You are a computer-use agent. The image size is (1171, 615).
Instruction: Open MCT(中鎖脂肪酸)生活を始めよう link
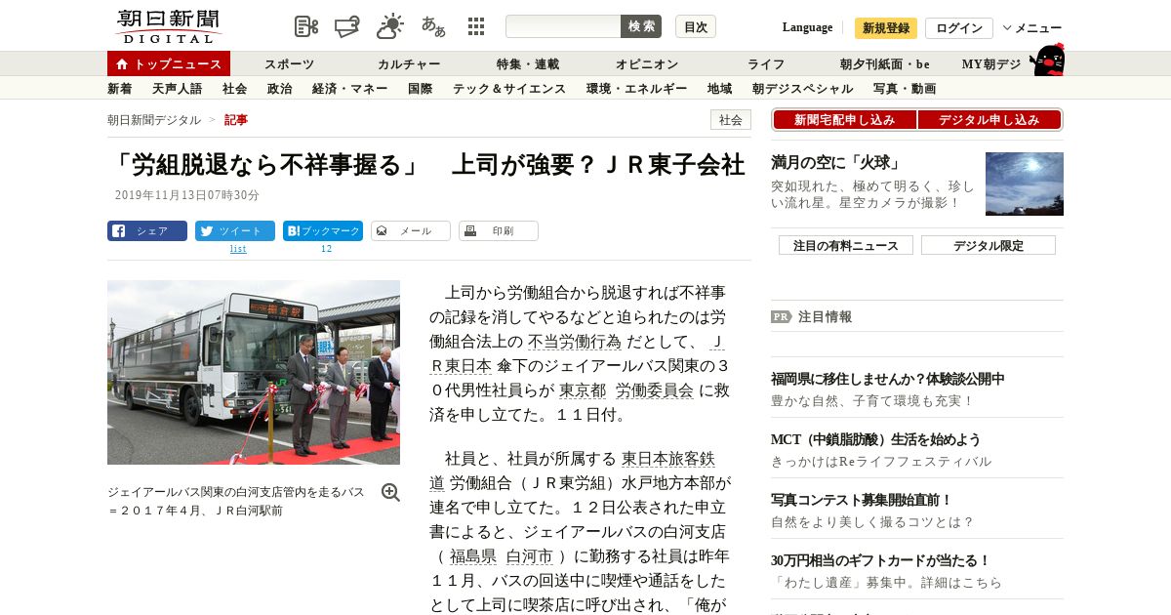[x=876, y=439]
